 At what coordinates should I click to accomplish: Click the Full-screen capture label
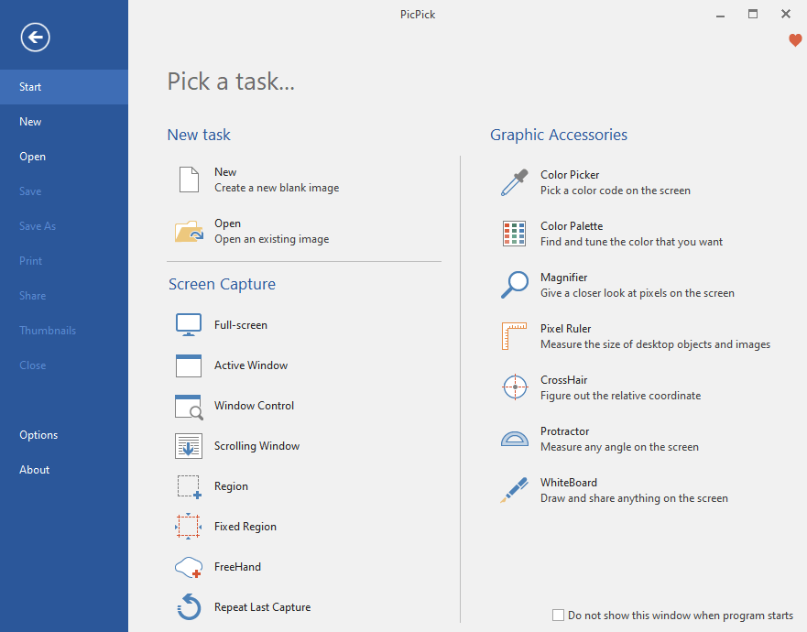pos(241,325)
